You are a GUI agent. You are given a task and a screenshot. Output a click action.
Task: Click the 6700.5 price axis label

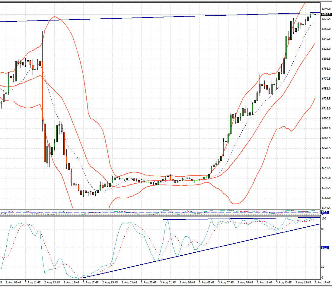pyautogui.click(x=326, y=118)
